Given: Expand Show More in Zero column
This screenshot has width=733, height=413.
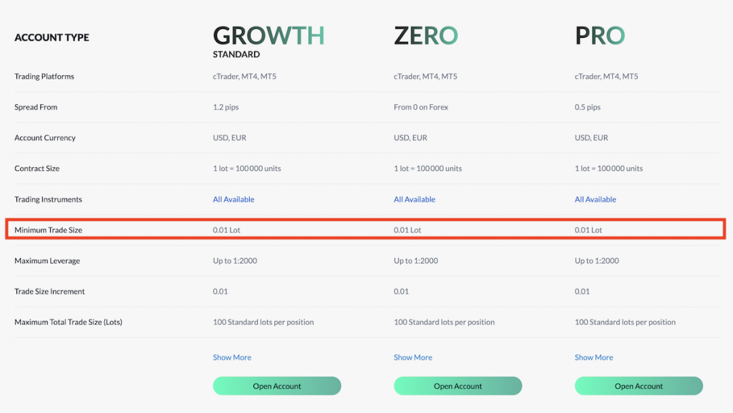Looking at the screenshot, I should coord(413,357).
